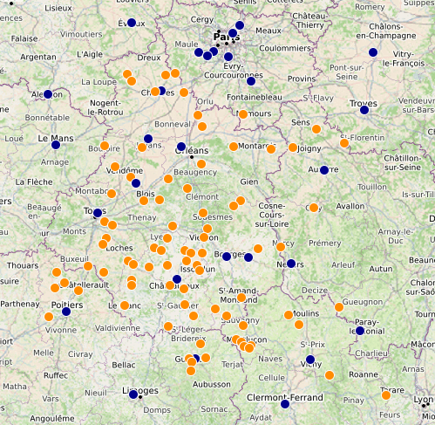The width and height of the screenshot is (435, 425).
Task: Click the blue marker on Nevers
Action: (x=291, y=264)
